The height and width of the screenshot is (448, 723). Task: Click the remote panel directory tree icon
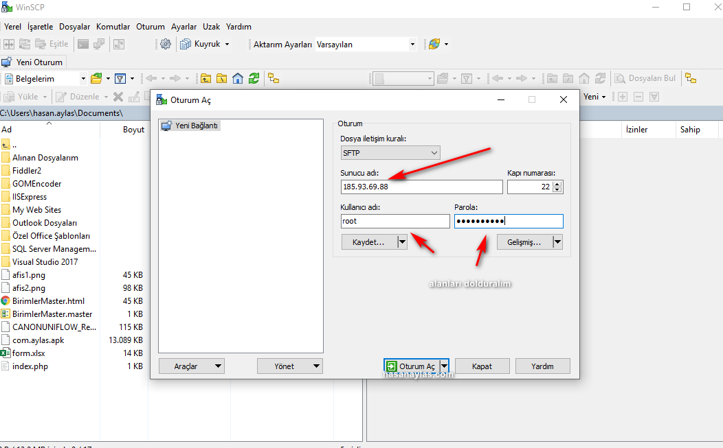(x=691, y=79)
